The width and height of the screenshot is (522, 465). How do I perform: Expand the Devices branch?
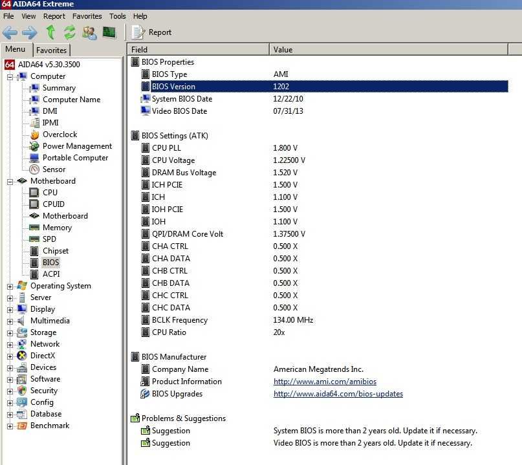point(10,368)
